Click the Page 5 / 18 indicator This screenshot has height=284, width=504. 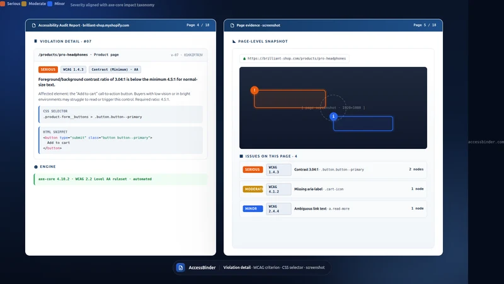click(425, 25)
